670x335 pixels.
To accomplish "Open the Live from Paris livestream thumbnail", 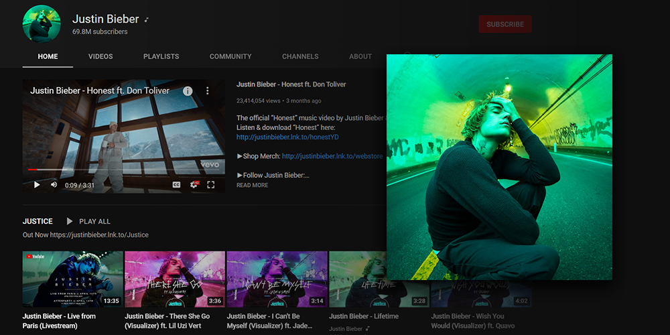I will point(72,279).
